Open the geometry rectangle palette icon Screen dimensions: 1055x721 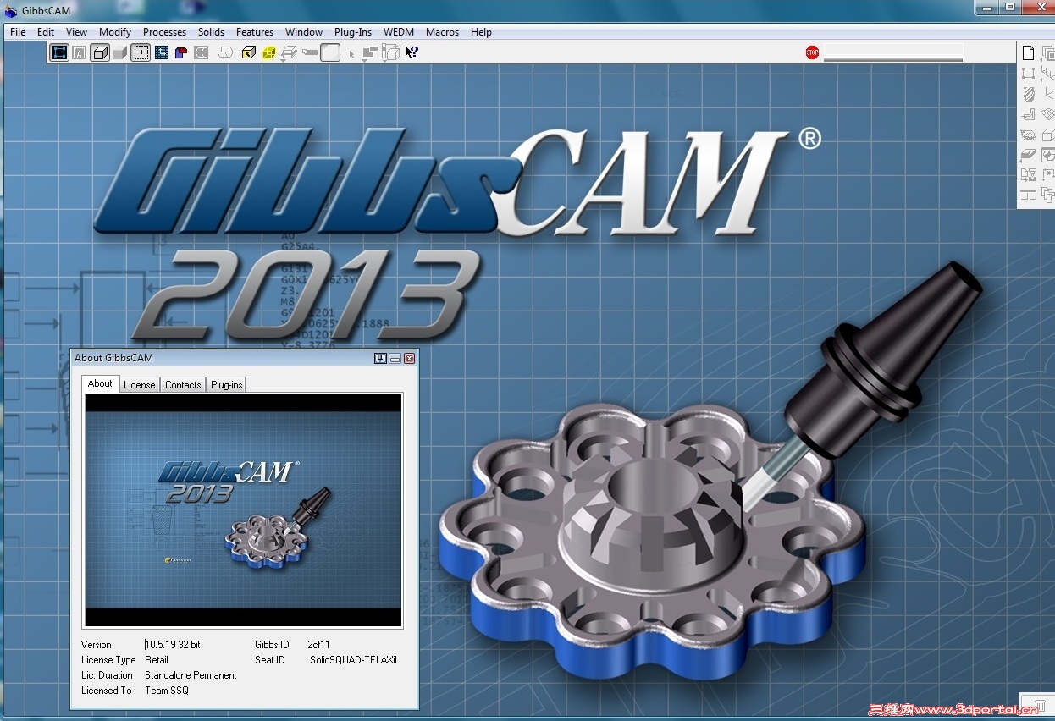click(1028, 73)
